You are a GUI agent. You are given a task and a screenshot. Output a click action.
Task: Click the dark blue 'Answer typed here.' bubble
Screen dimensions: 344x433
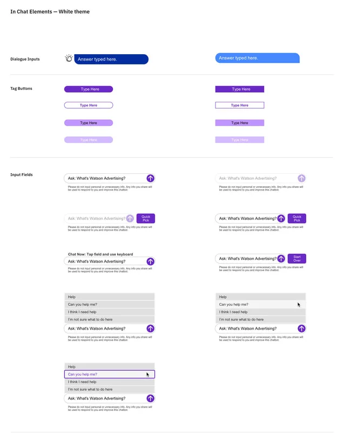pyautogui.click(x=111, y=60)
